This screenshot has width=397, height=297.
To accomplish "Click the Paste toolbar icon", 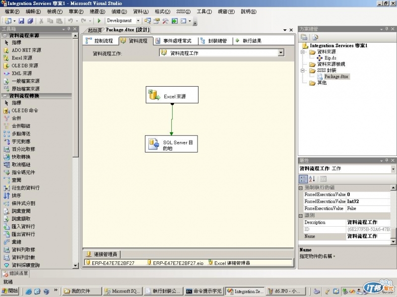I will point(59,21).
